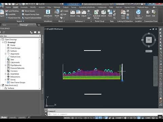Click the ViewCube north indicator N
163x122 pixels.
point(149,34)
